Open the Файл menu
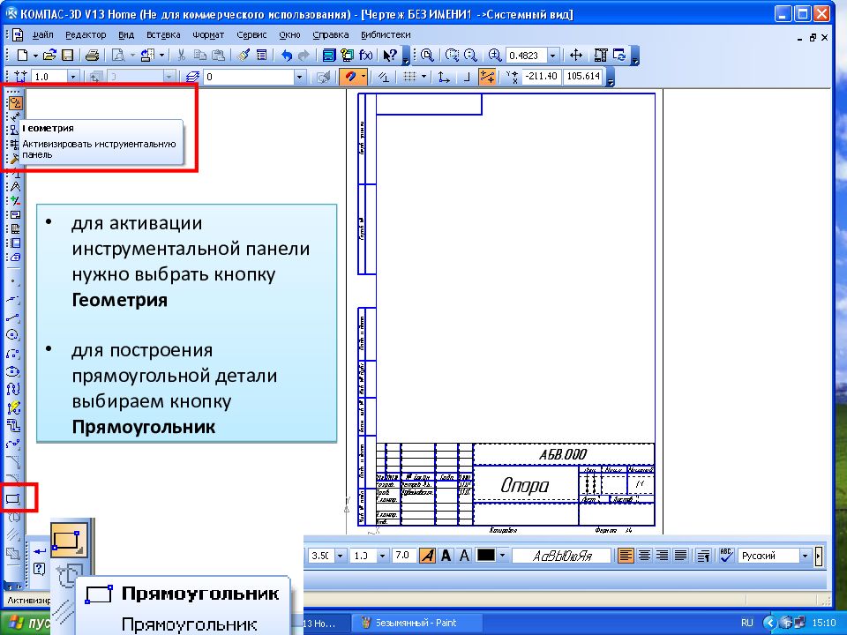The image size is (847, 635). pyautogui.click(x=42, y=34)
